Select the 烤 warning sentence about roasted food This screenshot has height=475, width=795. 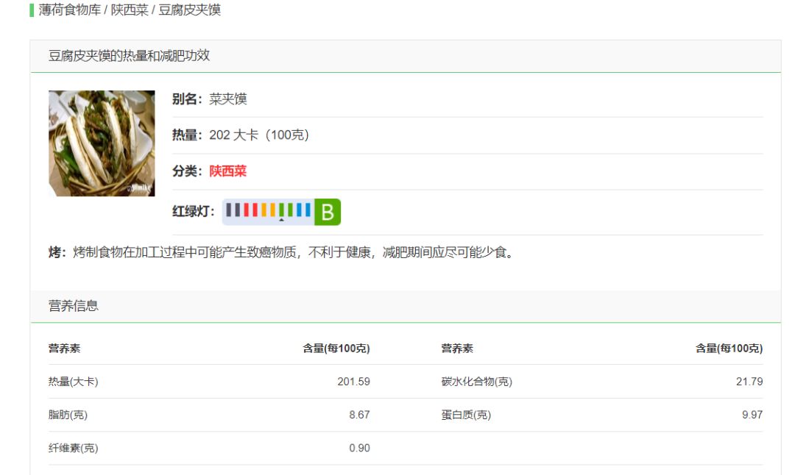click(x=281, y=252)
